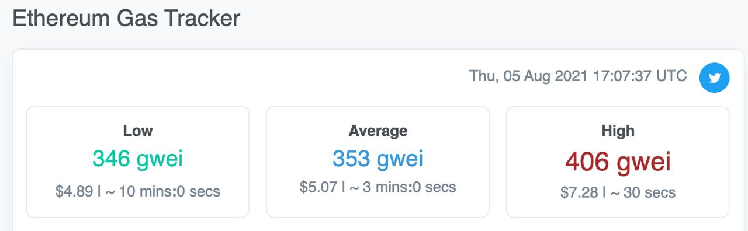Screen dimensions: 748x231
Task: Click the $7.28 high cost estimate
Action: click(579, 192)
